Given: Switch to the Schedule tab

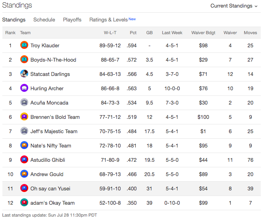Looking at the screenshot, I should pos(44,20).
